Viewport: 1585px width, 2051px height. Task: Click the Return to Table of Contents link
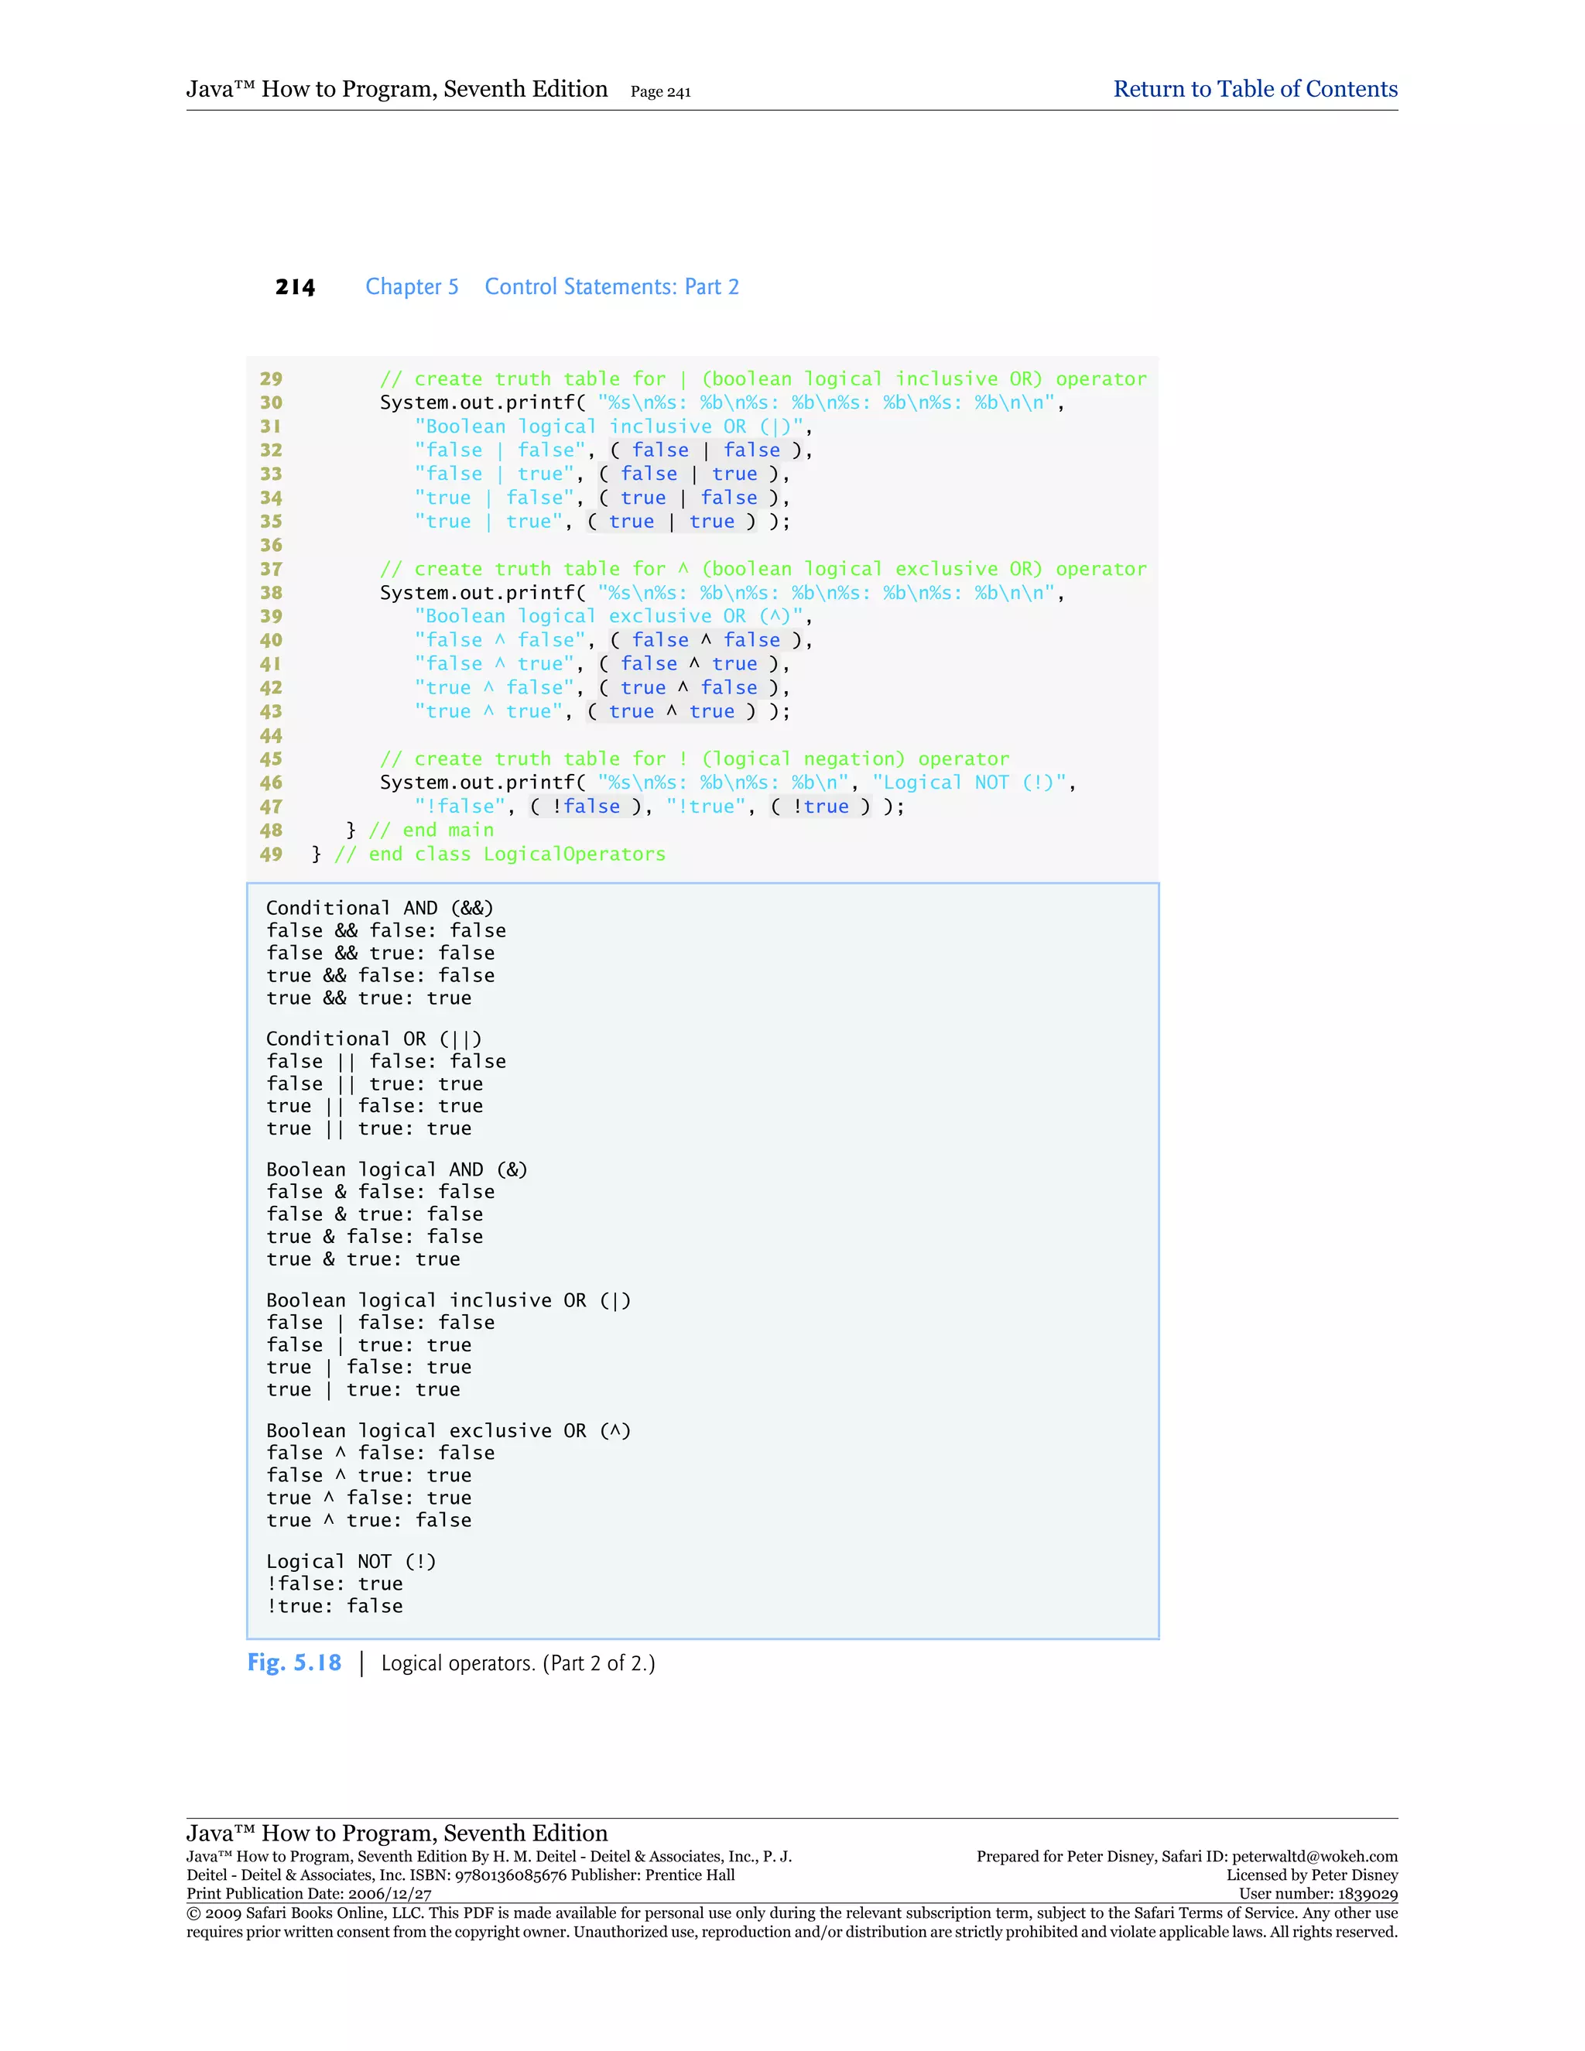1255,89
